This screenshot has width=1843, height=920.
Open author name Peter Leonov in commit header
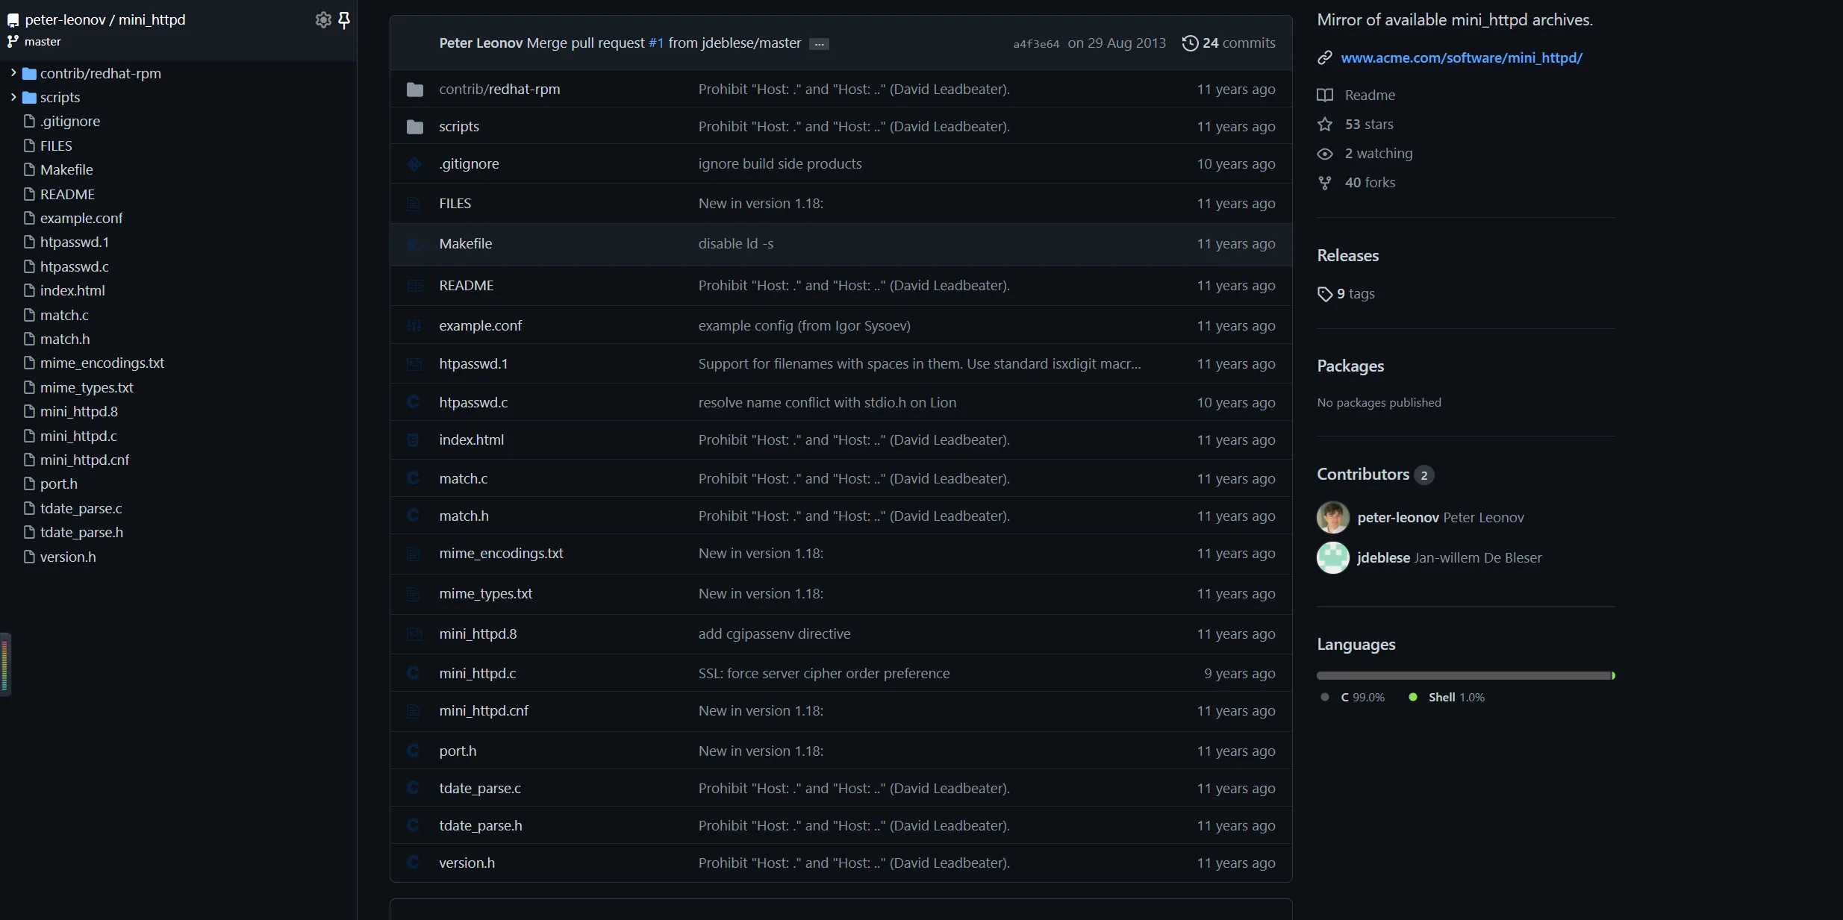point(481,43)
